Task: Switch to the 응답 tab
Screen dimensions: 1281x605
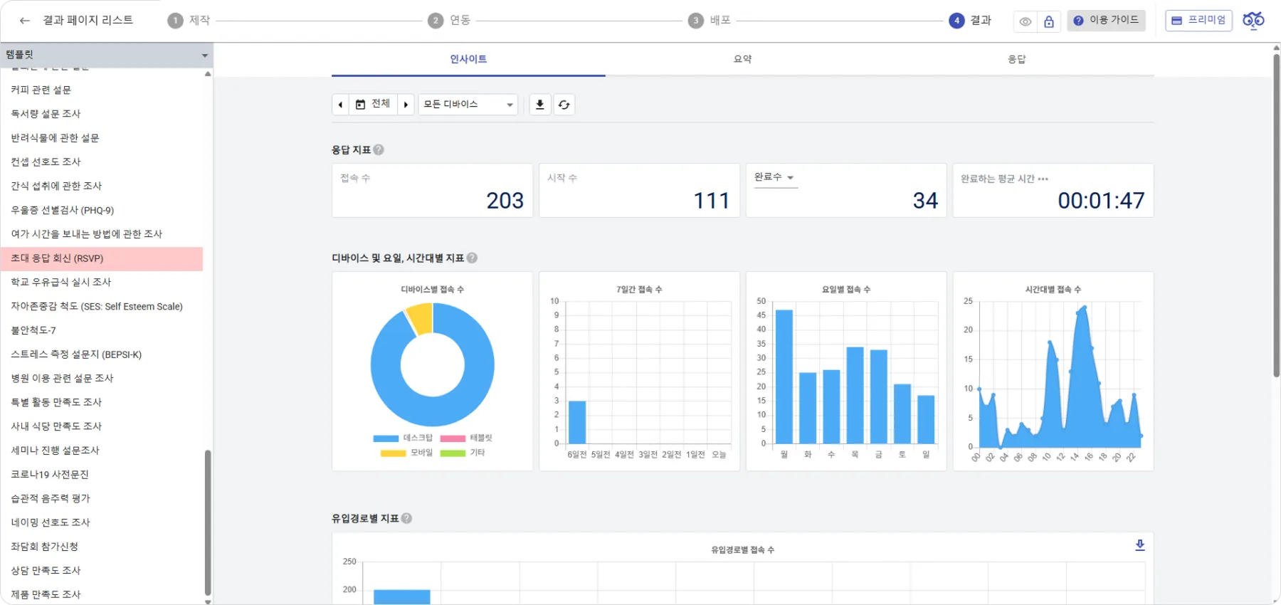Action: 1016,60
